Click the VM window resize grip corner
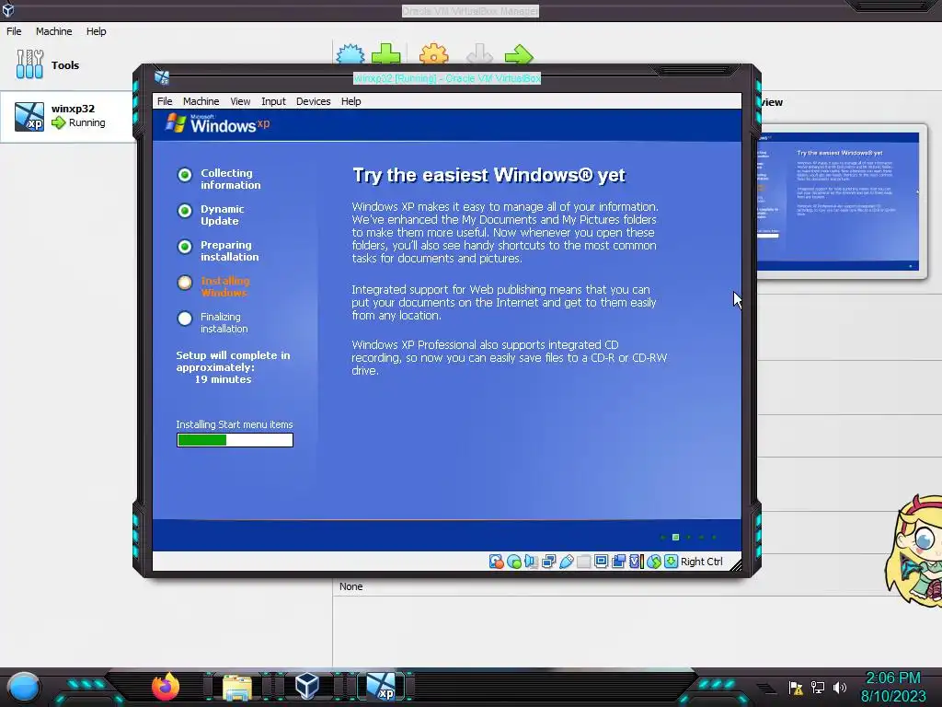Image resolution: width=942 pixels, height=707 pixels. click(x=736, y=565)
